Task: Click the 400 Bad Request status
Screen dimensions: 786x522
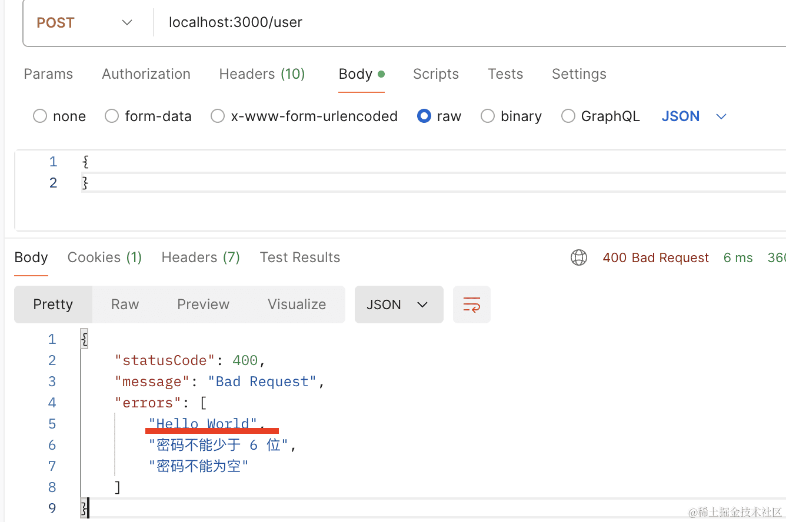Action: tap(655, 258)
